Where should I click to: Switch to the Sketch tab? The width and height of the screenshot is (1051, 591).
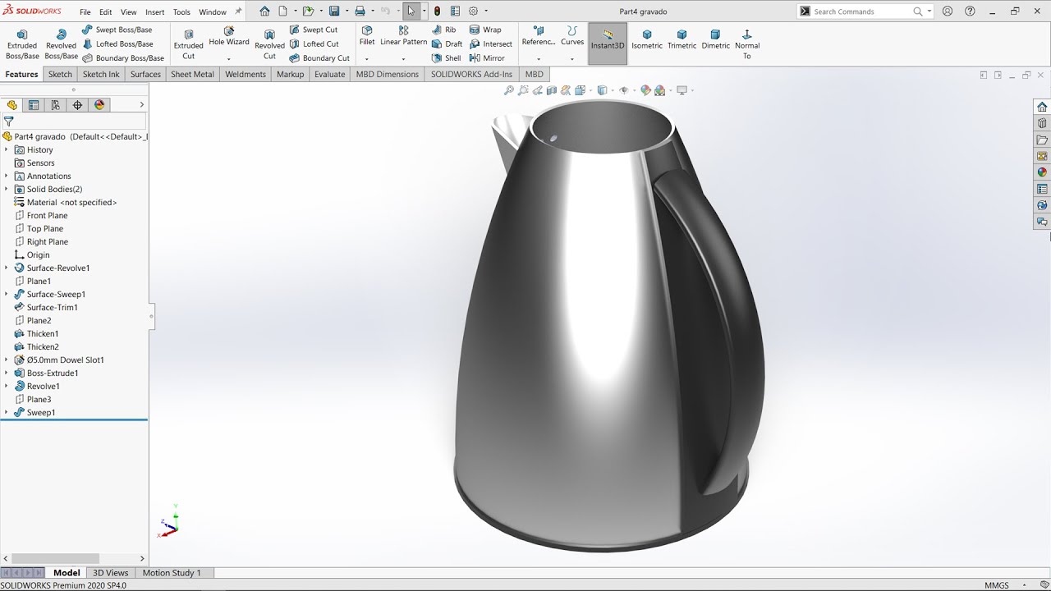[60, 74]
